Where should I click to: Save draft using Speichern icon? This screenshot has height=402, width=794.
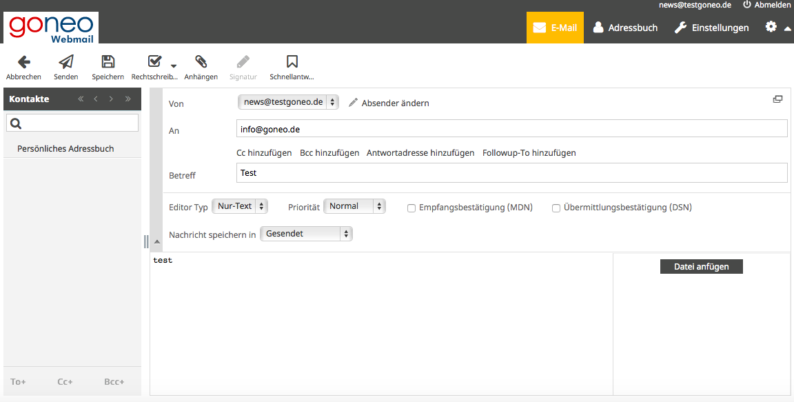(x=108, y=62)
